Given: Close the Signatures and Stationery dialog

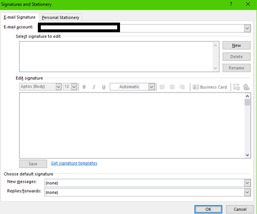Looking at the screenshot, I should [248, 4].
